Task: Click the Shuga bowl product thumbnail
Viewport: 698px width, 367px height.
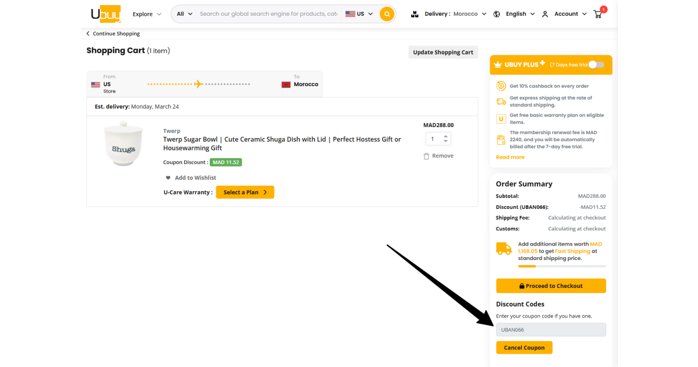Action: (x=123, y=144)
